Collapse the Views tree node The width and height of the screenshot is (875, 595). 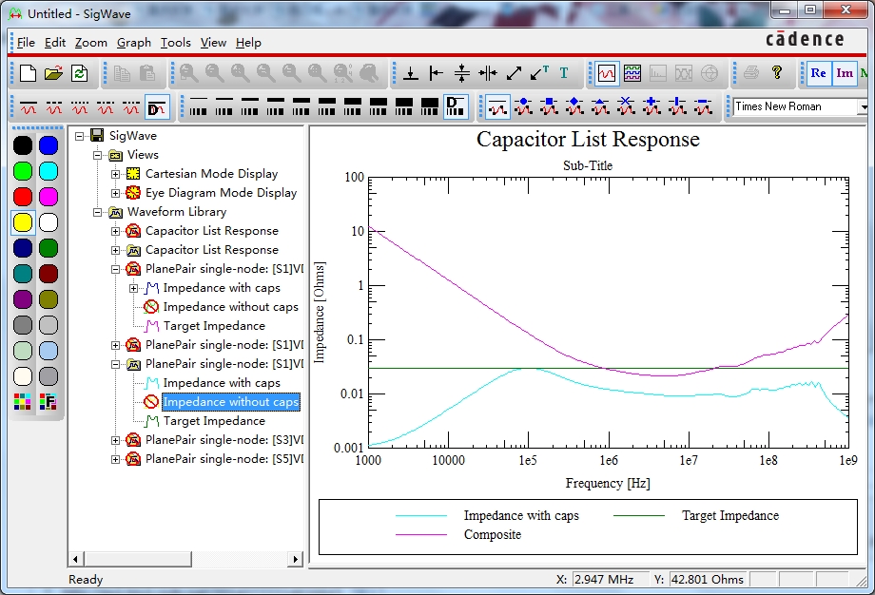pyautogui.click(x=97, y=155)
